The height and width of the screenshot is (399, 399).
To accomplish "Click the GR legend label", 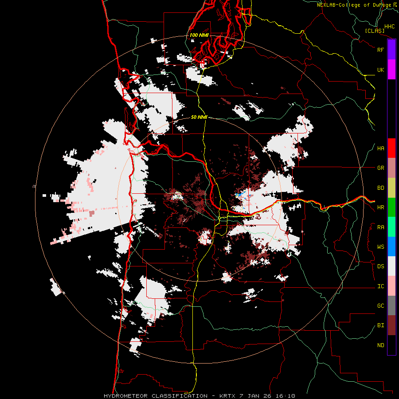I will (x=380, y=168).
